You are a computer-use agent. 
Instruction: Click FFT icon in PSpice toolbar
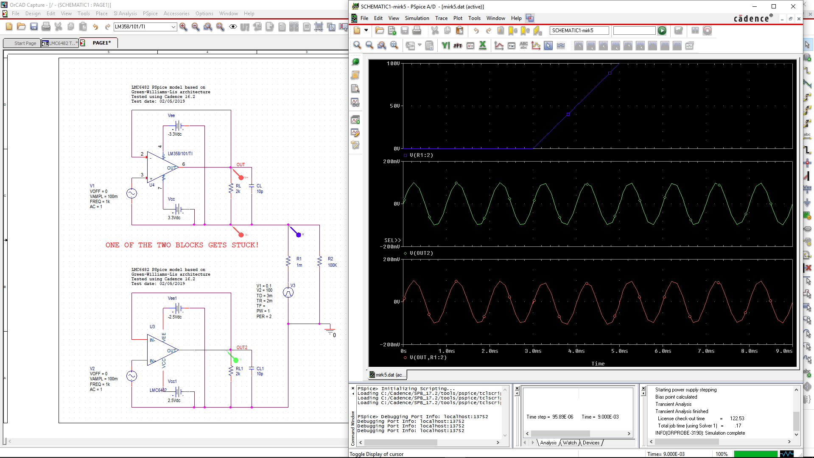click(458, 46)
